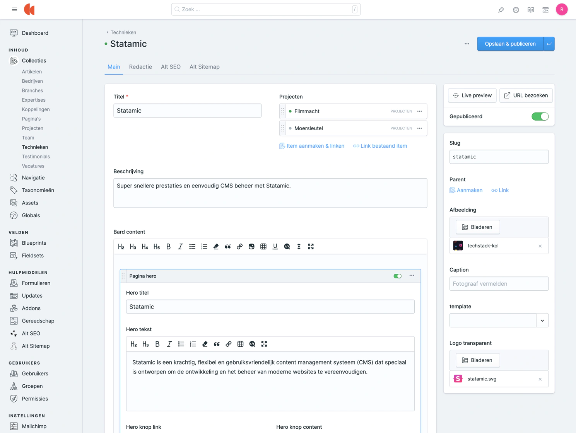Screen dimensions: 576x433
Task: Switch to the Redactie tab
Action: pos(140,67)
